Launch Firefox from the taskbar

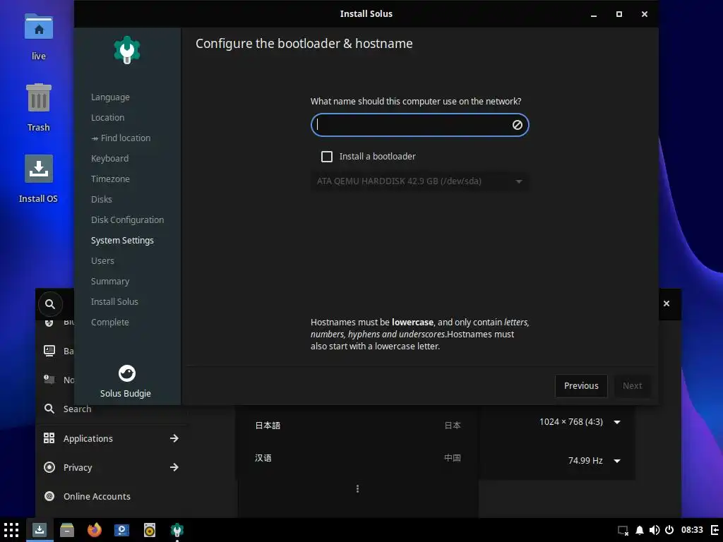point(95,530)
